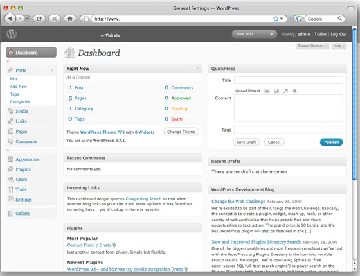Open the Dashboard menu item
This screenshot has height=276, width=360.
click(x=32, y=53)
